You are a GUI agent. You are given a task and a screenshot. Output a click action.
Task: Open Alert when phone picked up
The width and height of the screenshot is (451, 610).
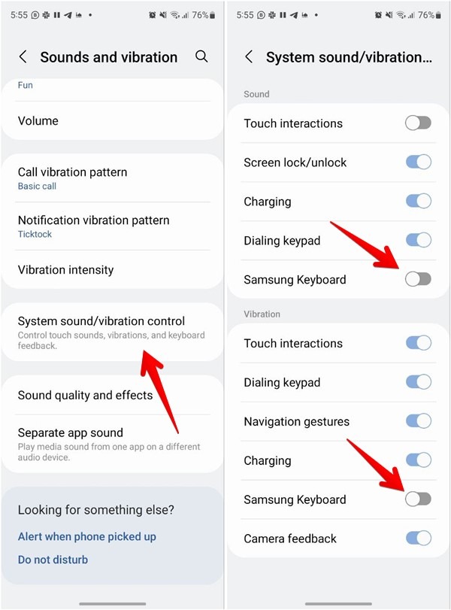coord(86,536)
